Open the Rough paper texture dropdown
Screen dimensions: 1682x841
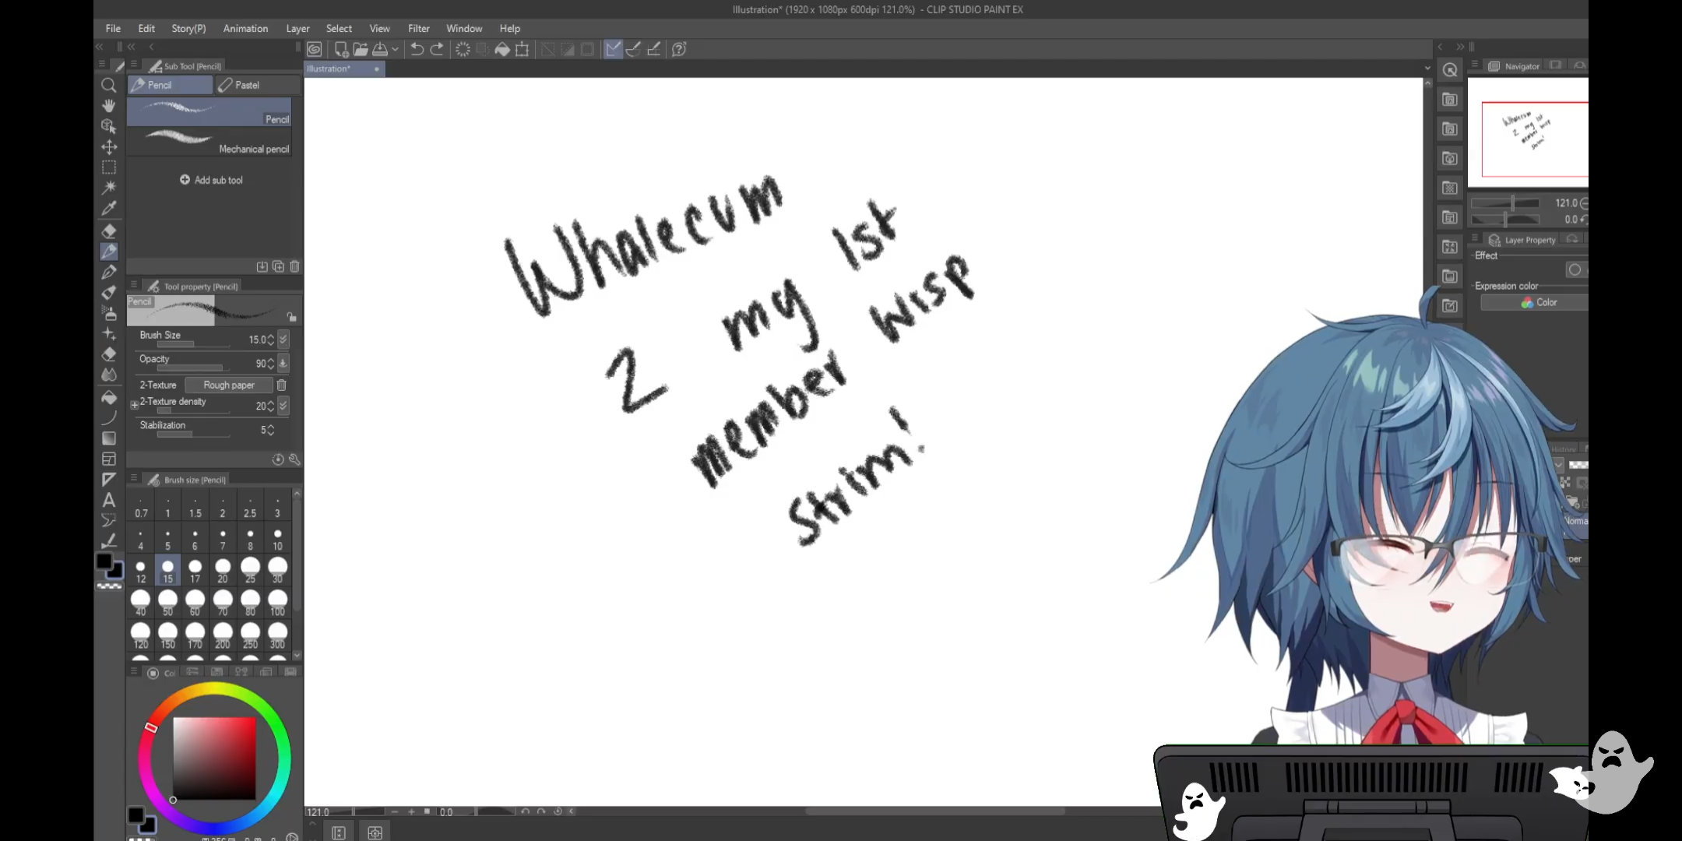(229, 385)
